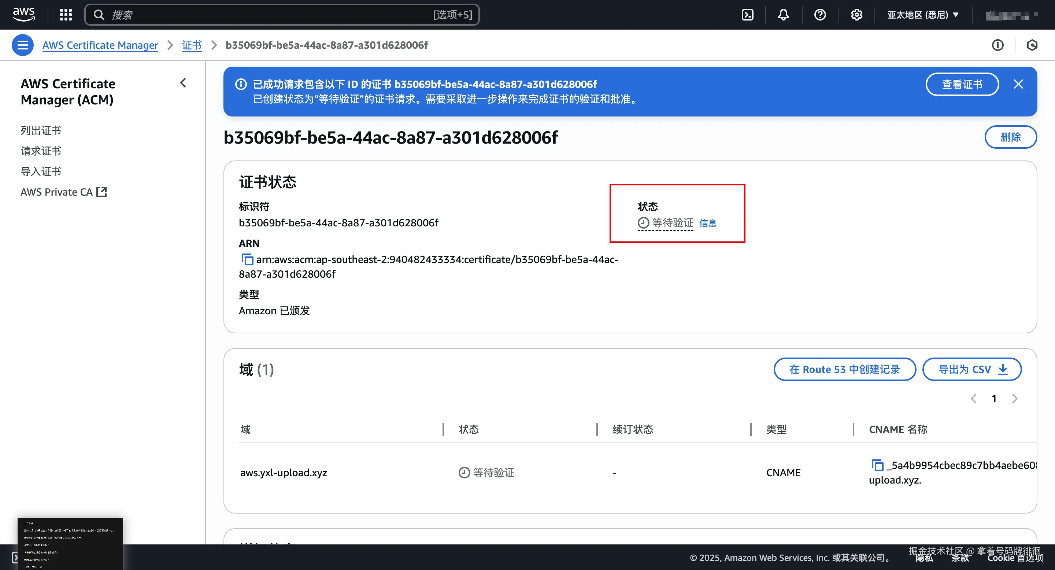Go to the next domains page
Viewport: 1055px width, 570px height.
tap(1014, 399)
